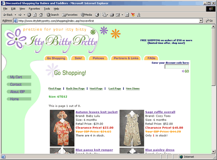
Task: Click the Internet zone globe icon
Action: 181,157
